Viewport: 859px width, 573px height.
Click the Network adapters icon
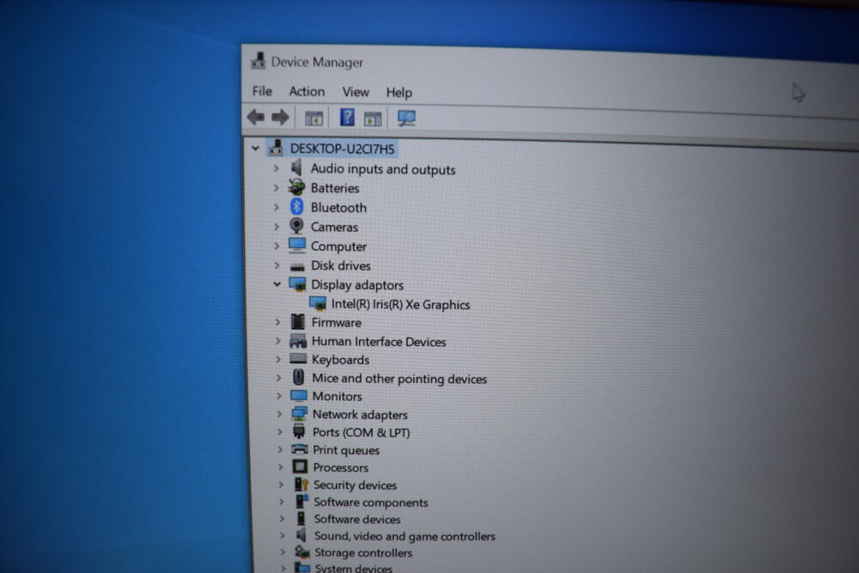(299, 413)
